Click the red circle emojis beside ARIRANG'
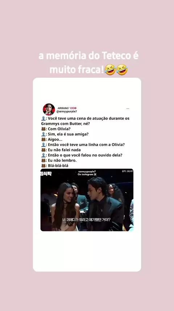This screenshot has height=311, width=174. (x=73, y=108)
